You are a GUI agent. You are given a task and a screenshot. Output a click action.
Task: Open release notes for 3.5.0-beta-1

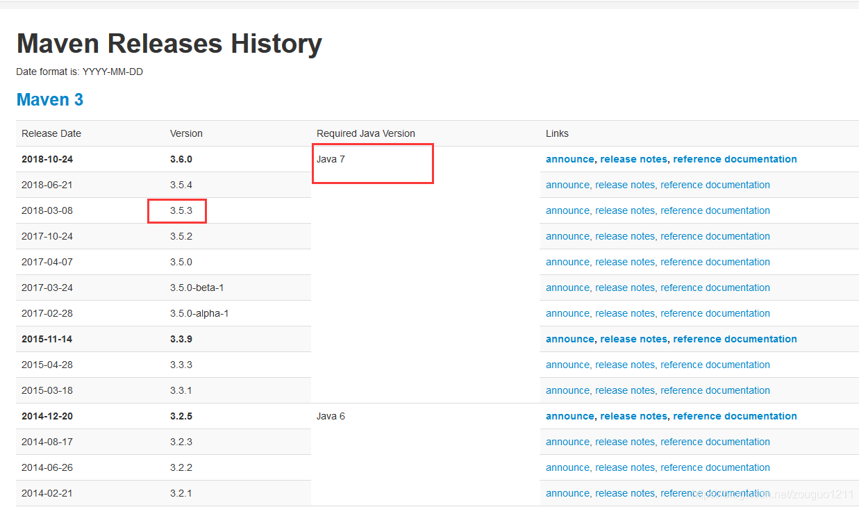(625, 288)
